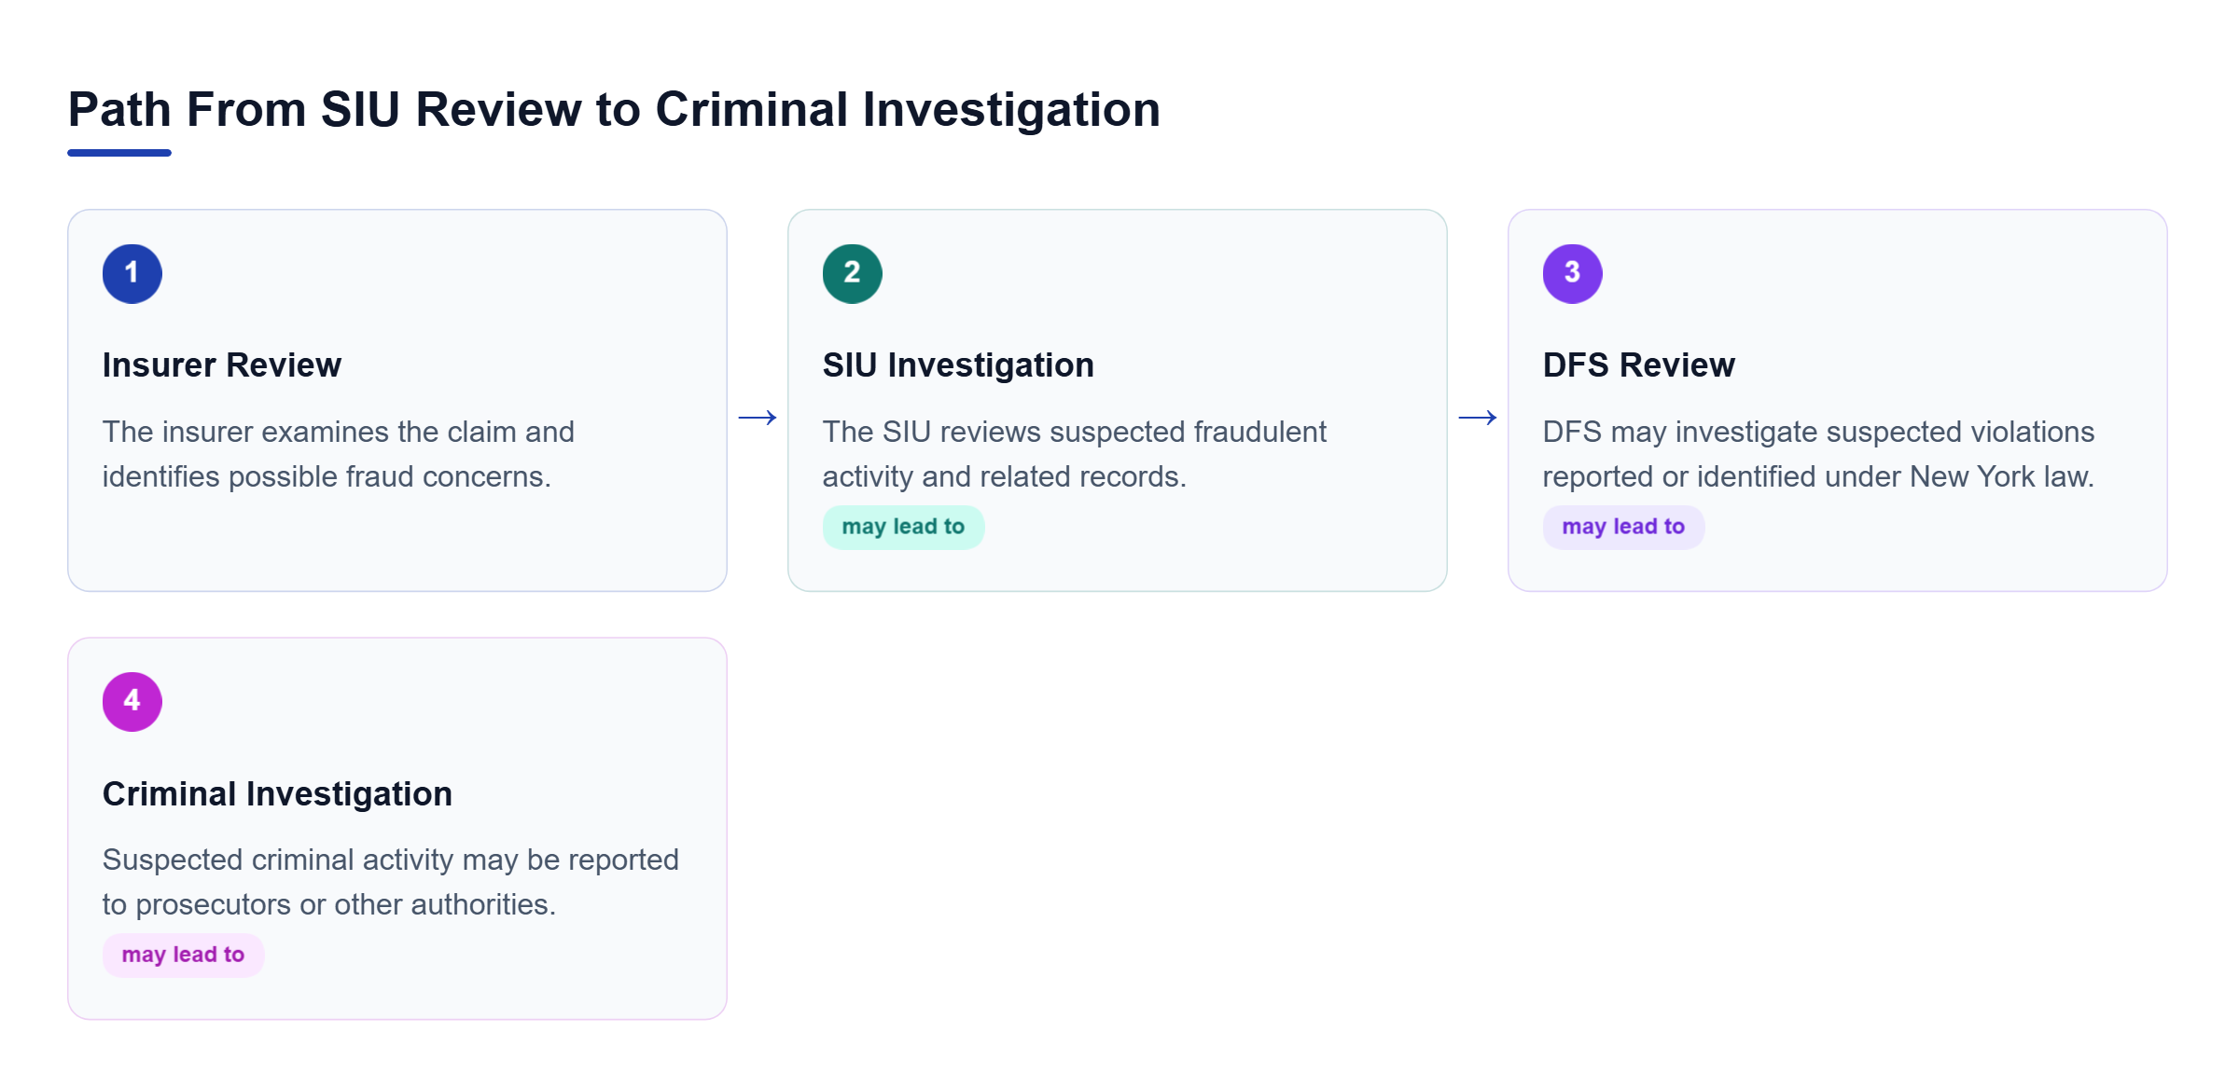
Task: Click the line 'identifies possible fraud concerns.'
Action: click(327, 476)
